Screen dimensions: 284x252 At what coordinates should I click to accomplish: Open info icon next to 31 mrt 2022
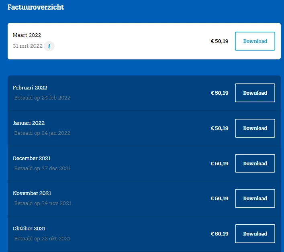(49, 46)
